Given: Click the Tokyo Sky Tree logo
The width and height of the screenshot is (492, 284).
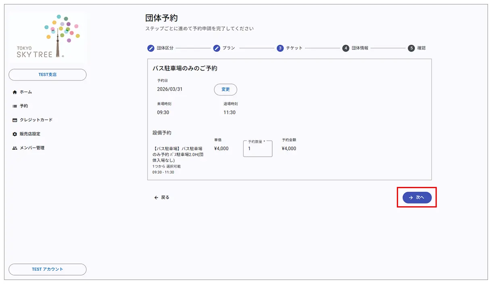Looking at the screenshot, I should 47,36.
